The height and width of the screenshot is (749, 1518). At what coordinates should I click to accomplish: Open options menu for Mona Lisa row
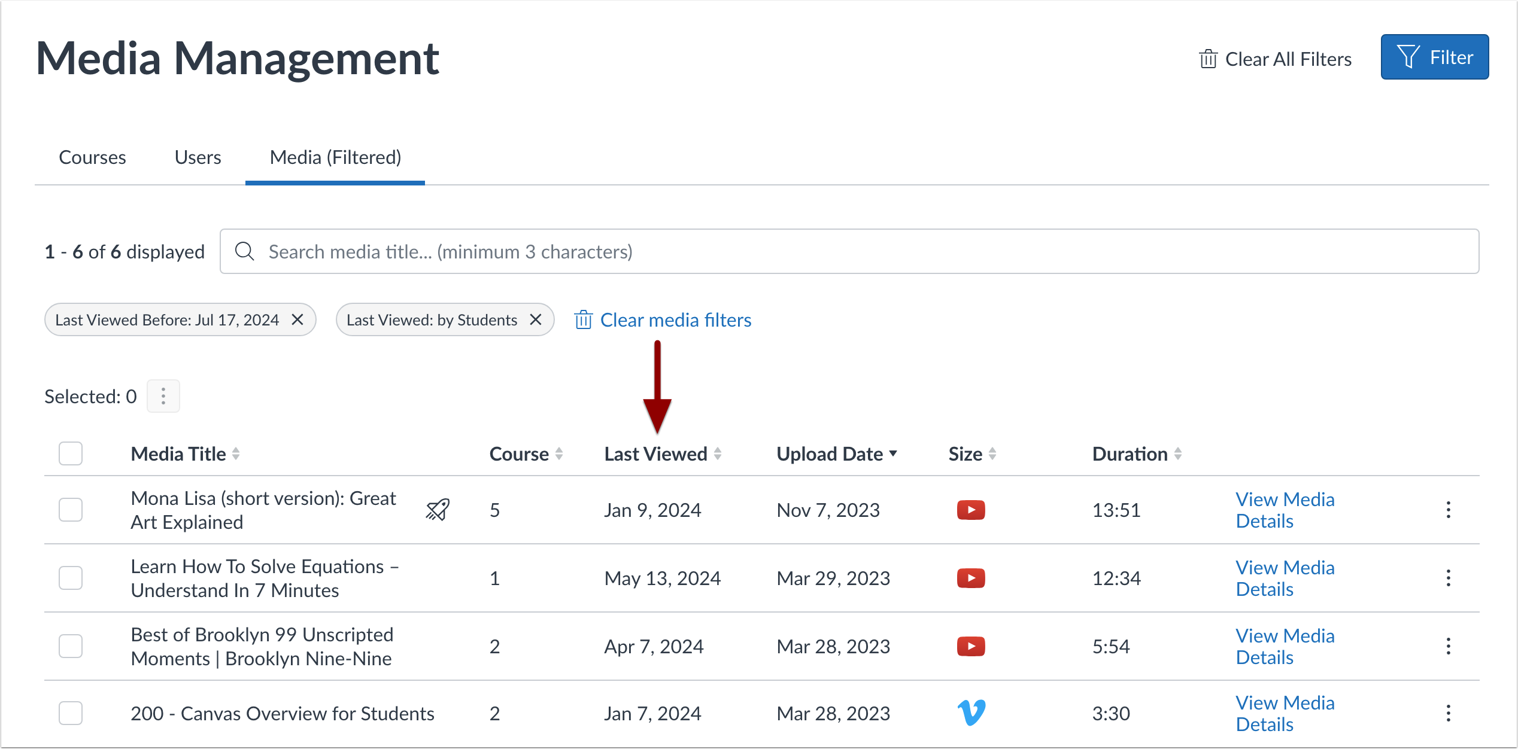pos(1448,510)
